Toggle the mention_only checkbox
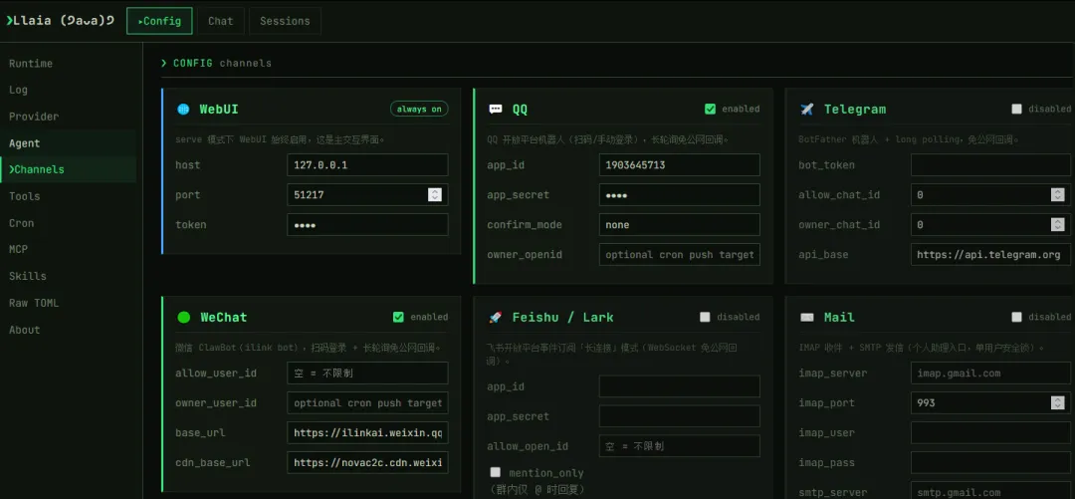 point(495,472)
